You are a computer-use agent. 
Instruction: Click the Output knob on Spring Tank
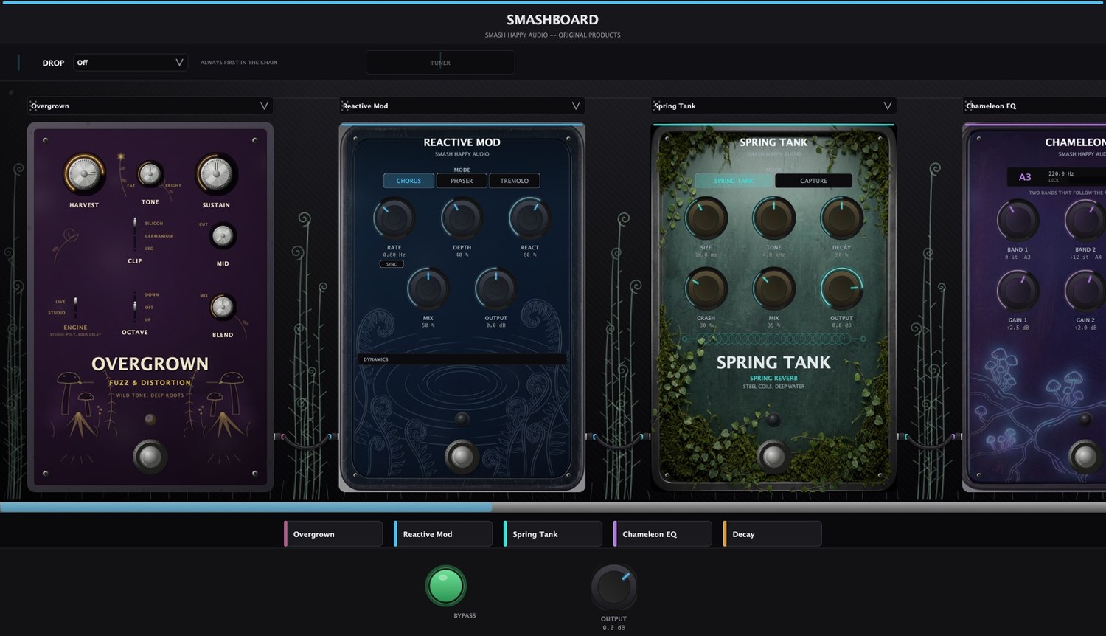841,289
